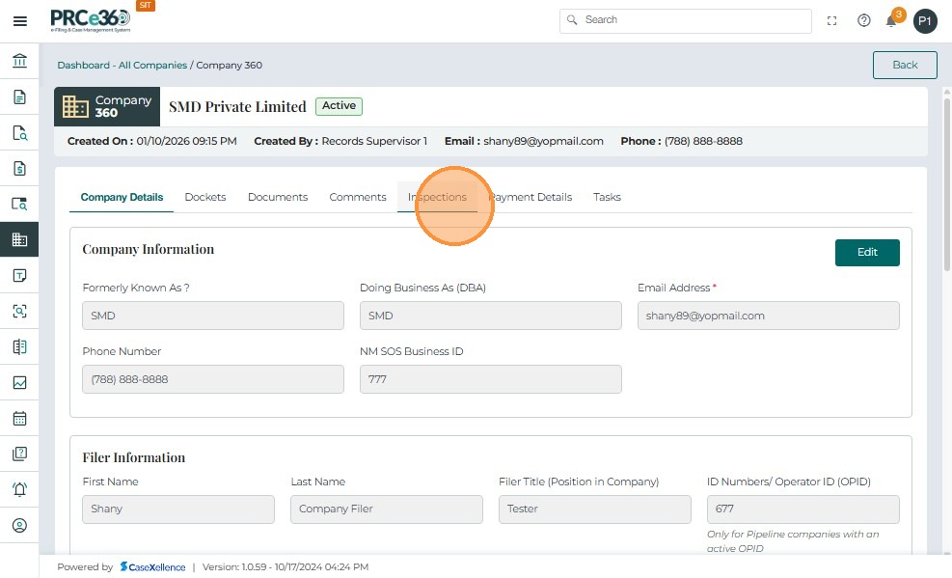Toggle fullscreen mode icon
This screenshot has width=952, height=578.
pyautogui.click(x=832, y=20)
